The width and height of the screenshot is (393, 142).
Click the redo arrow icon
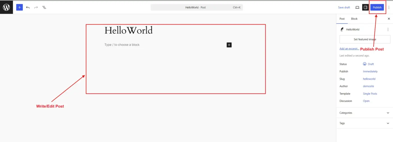(36, 7)
